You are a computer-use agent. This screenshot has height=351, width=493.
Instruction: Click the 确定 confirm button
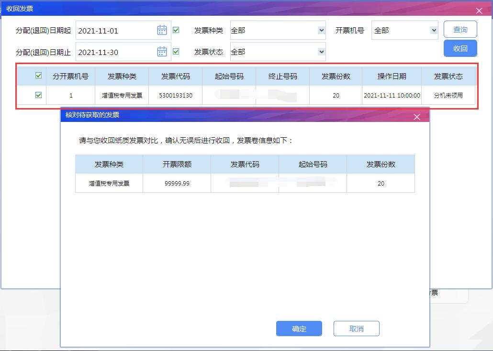click(x=299, y=329)
